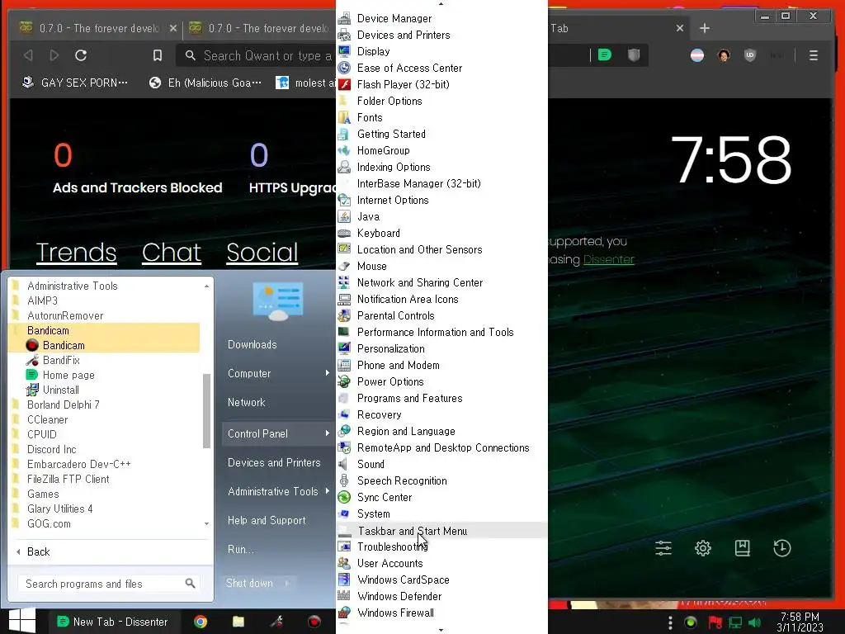The height and width of the screenshot is (634, 845).
Task: Click the Sync Center green icon
Action: click(344, 497)
